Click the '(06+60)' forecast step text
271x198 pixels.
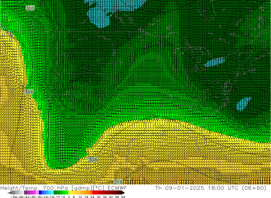[254, 188]
